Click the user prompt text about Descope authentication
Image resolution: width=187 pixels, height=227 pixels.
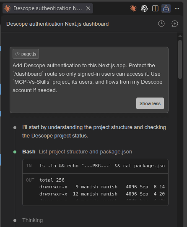(x=88, y=78)
